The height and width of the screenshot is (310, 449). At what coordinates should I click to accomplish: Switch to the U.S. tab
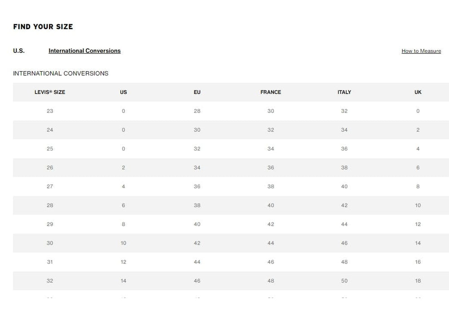tap(18, 51)
